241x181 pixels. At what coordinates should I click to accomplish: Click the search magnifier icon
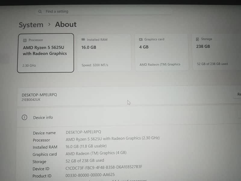[40, 11]
